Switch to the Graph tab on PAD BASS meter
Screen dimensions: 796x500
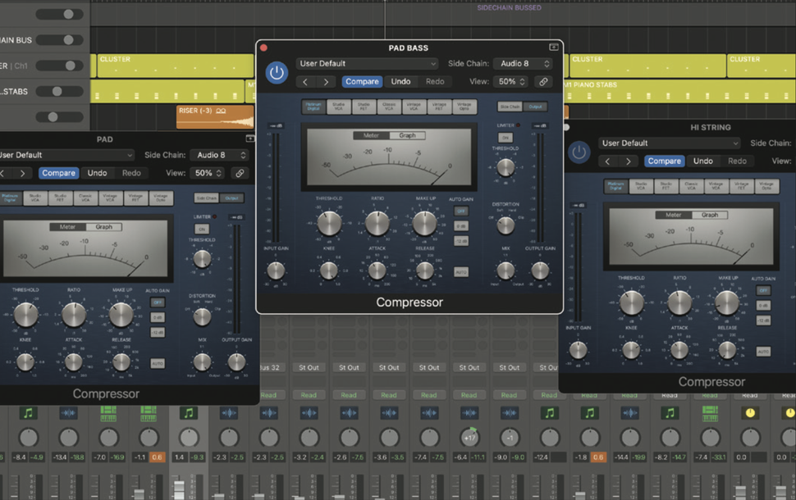click(408, 135)
